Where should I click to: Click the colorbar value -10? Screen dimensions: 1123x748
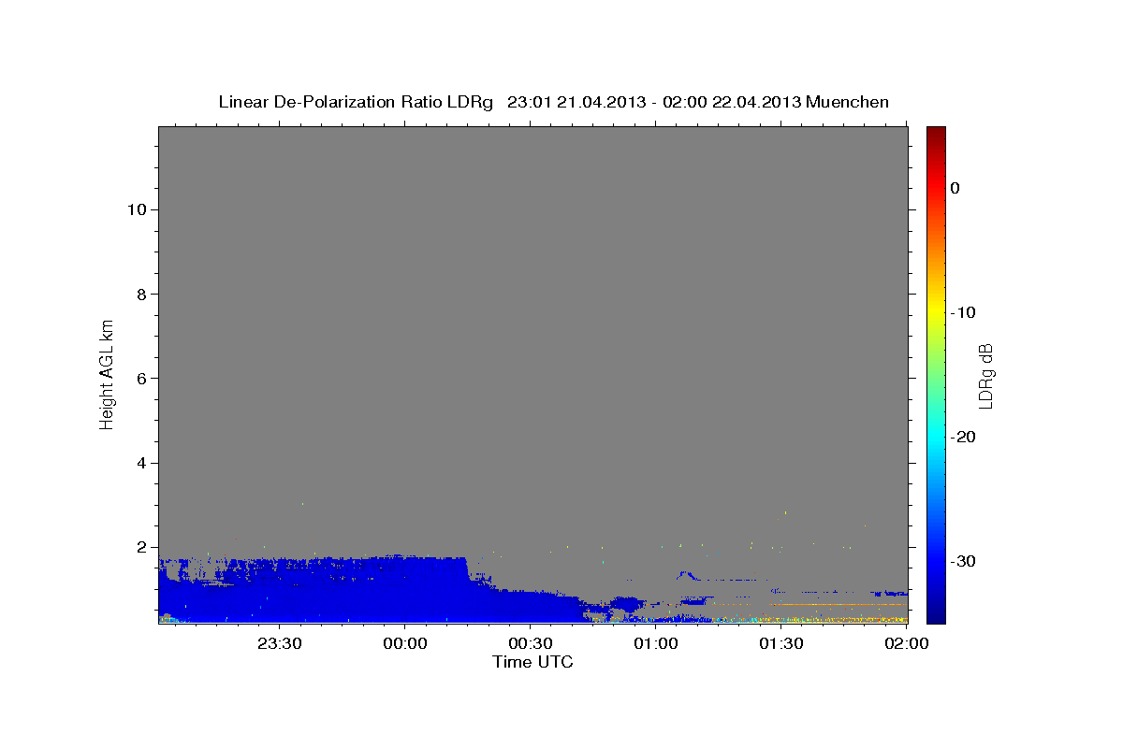963,312
